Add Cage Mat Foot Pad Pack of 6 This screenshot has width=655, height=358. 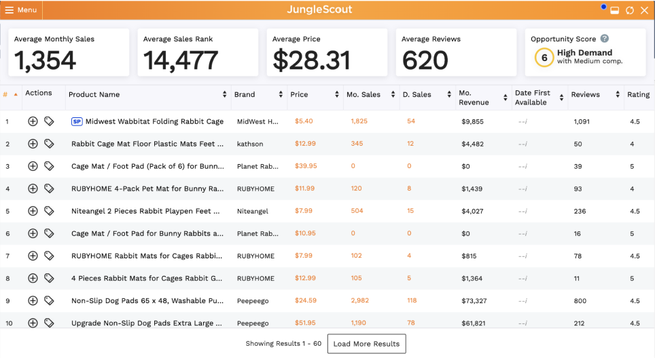(x=33, y=166)
